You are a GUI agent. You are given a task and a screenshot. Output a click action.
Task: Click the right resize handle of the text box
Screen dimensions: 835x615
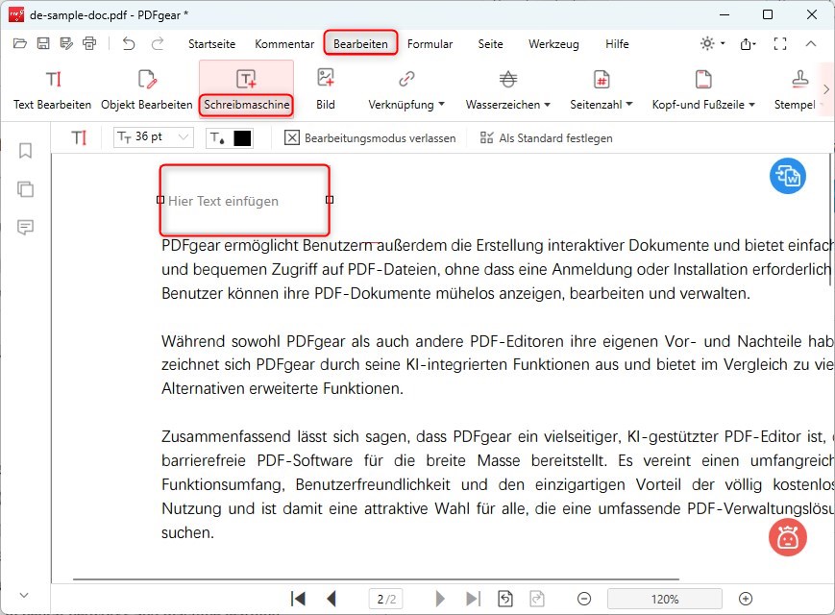(330, 200)
